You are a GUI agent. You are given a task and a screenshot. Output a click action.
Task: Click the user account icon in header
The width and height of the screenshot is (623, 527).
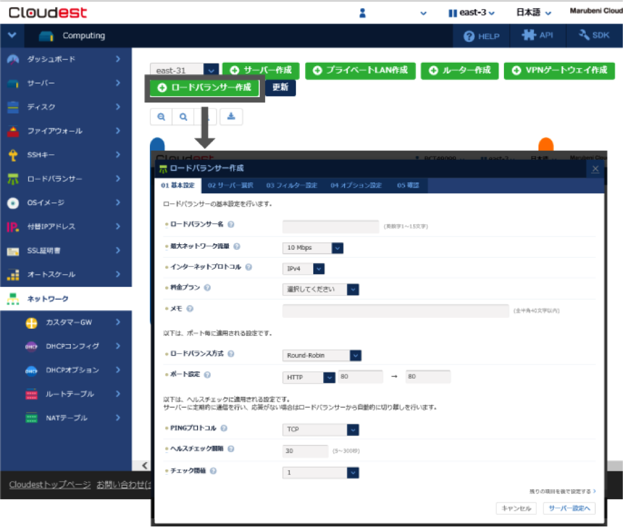tap(363, 12)
